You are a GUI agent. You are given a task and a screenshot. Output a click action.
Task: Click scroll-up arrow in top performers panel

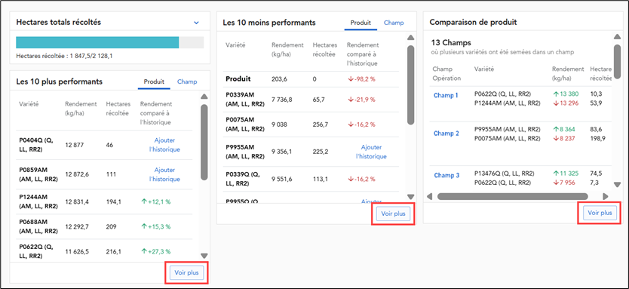coord(204,97)
